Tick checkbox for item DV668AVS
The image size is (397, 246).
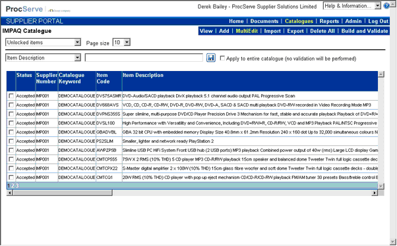pos(11,105)
